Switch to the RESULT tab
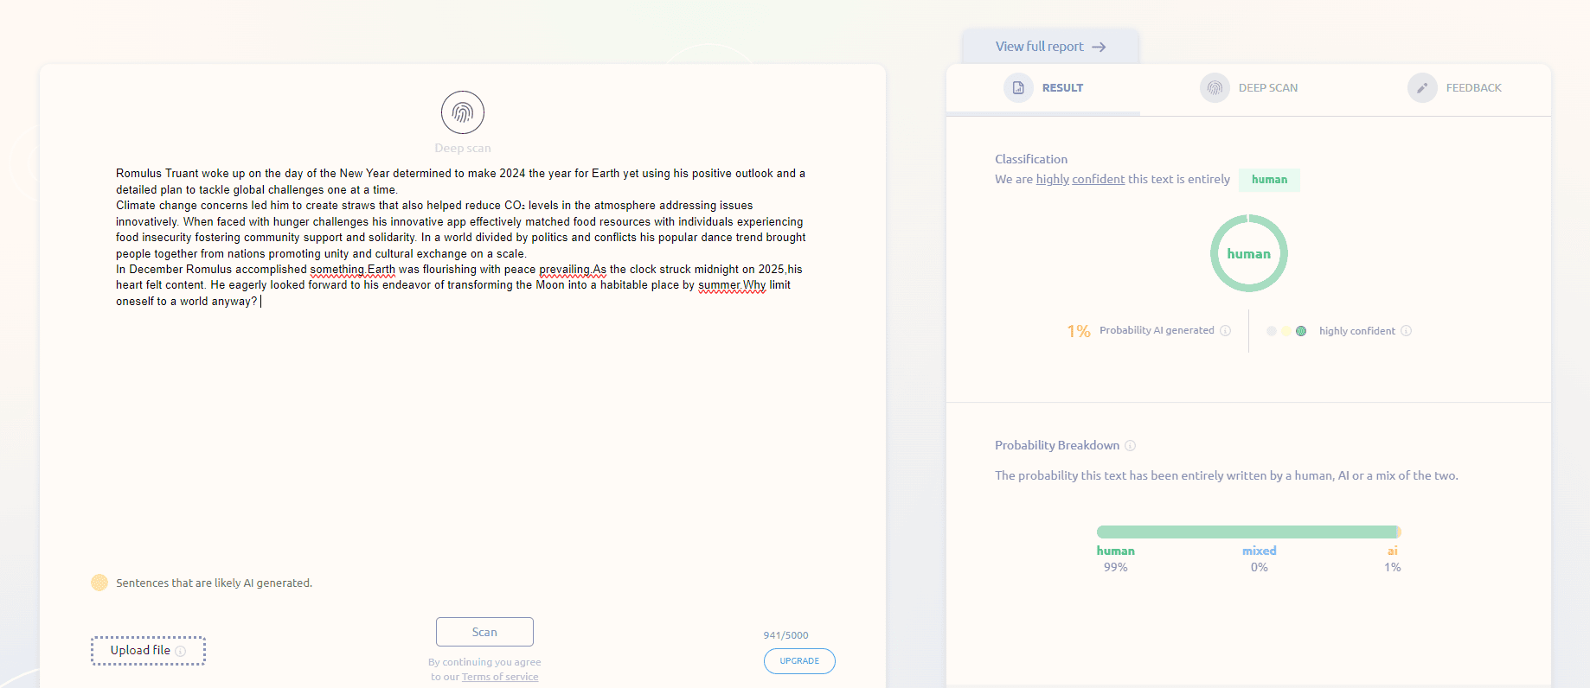The image size is (1590, 688). coord(1061,88)
